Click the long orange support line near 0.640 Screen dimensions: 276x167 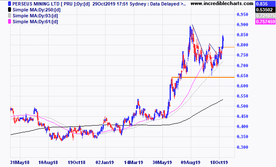click(203, 77)
